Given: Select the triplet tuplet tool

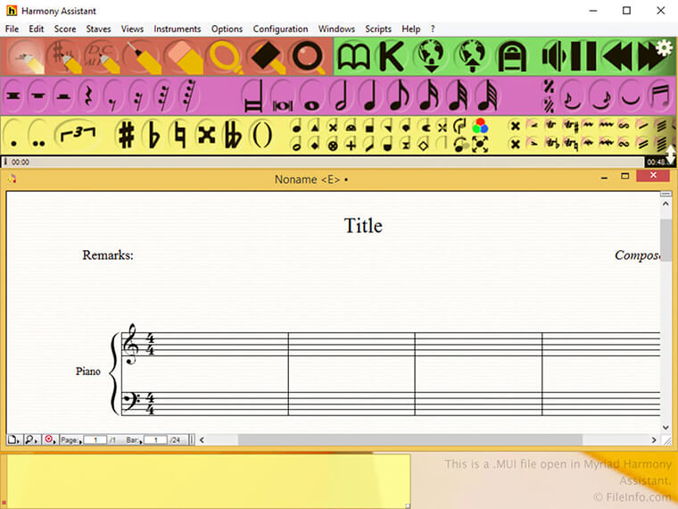Looking at the screenshot, I should tap(77, 135).
